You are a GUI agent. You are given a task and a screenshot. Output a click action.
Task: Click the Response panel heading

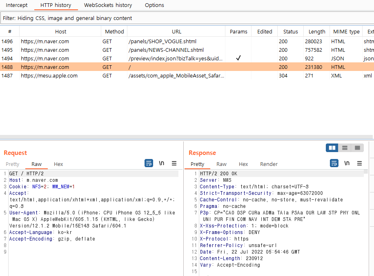pos(202,153)
